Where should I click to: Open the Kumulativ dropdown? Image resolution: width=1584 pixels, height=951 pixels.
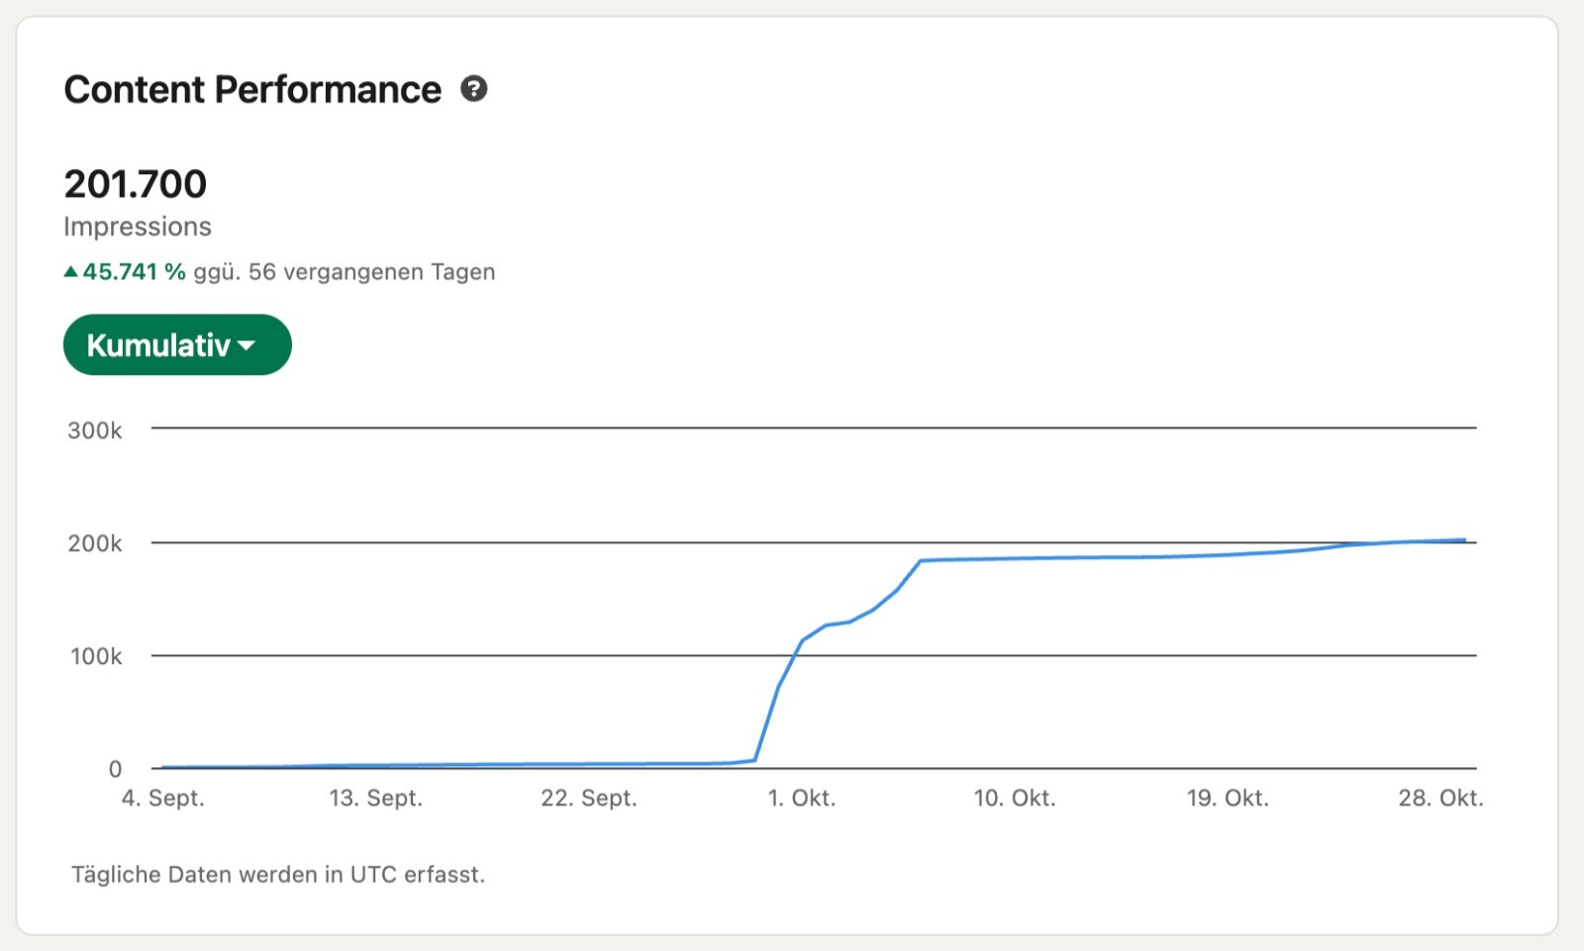click(177, 344)
